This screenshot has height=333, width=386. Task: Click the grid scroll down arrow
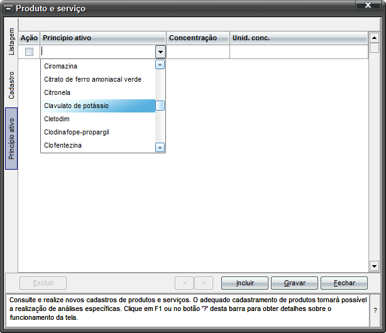point(375,266)
